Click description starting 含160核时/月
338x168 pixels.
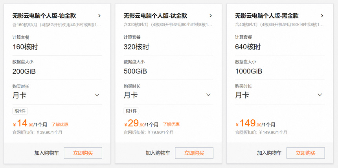click(57, 25)
